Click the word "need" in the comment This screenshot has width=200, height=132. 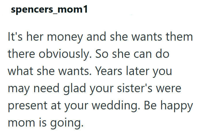46,88
